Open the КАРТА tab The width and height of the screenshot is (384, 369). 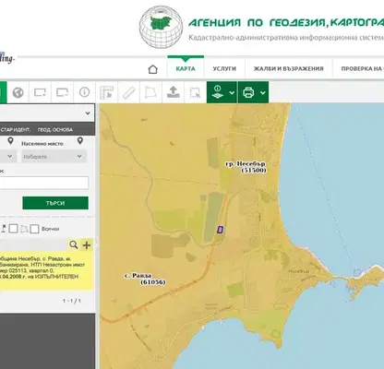click(186, 68)
